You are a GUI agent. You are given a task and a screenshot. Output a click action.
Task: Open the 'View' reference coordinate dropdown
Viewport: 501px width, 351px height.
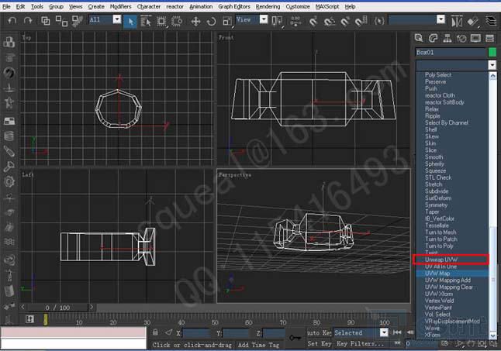point(264,19)
